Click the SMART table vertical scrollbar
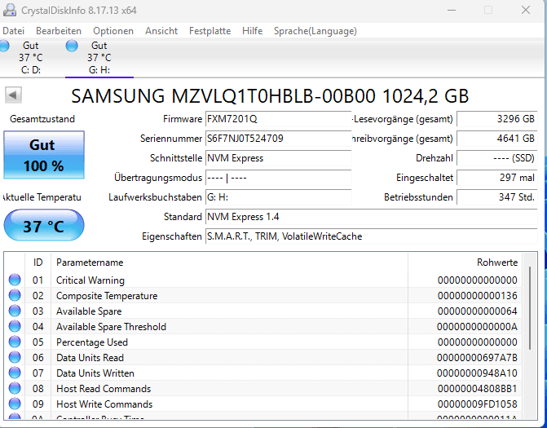This screenshot has width=547, height=428. point(530,308)
